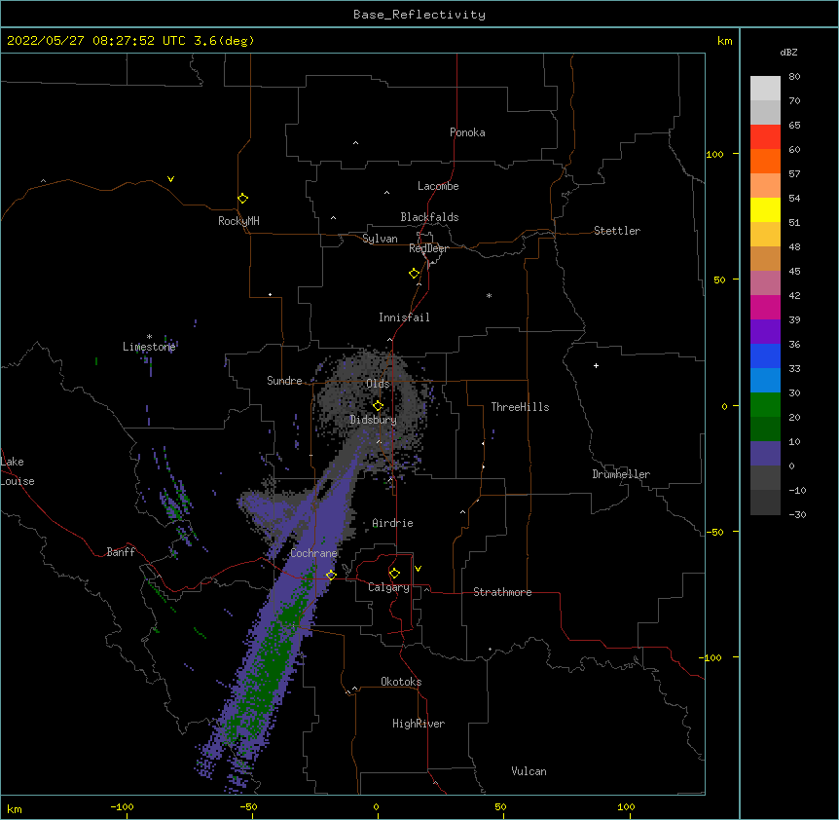
Task: Pick the red swatch in the dBZ legend
Action: point(765,137)
